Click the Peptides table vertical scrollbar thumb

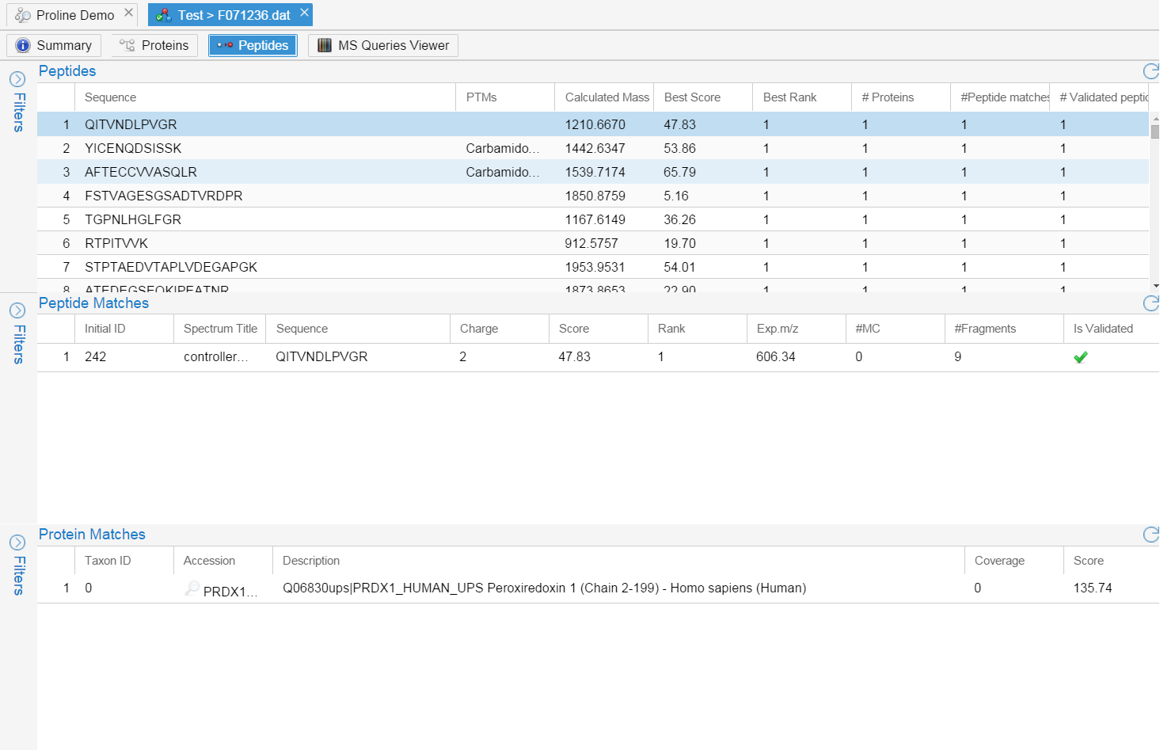pos(1155,131)
